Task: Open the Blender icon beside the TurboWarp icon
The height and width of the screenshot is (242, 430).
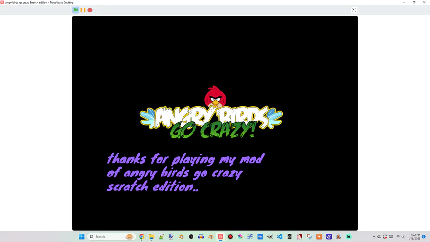Action: pyautogui.click(x=211, y=237)
